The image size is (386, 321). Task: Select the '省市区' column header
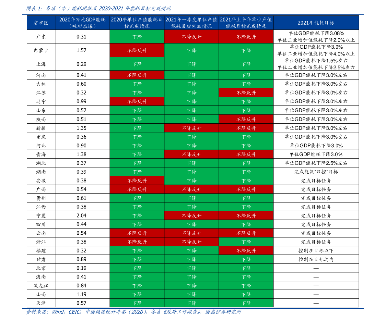tap(41, 23)
